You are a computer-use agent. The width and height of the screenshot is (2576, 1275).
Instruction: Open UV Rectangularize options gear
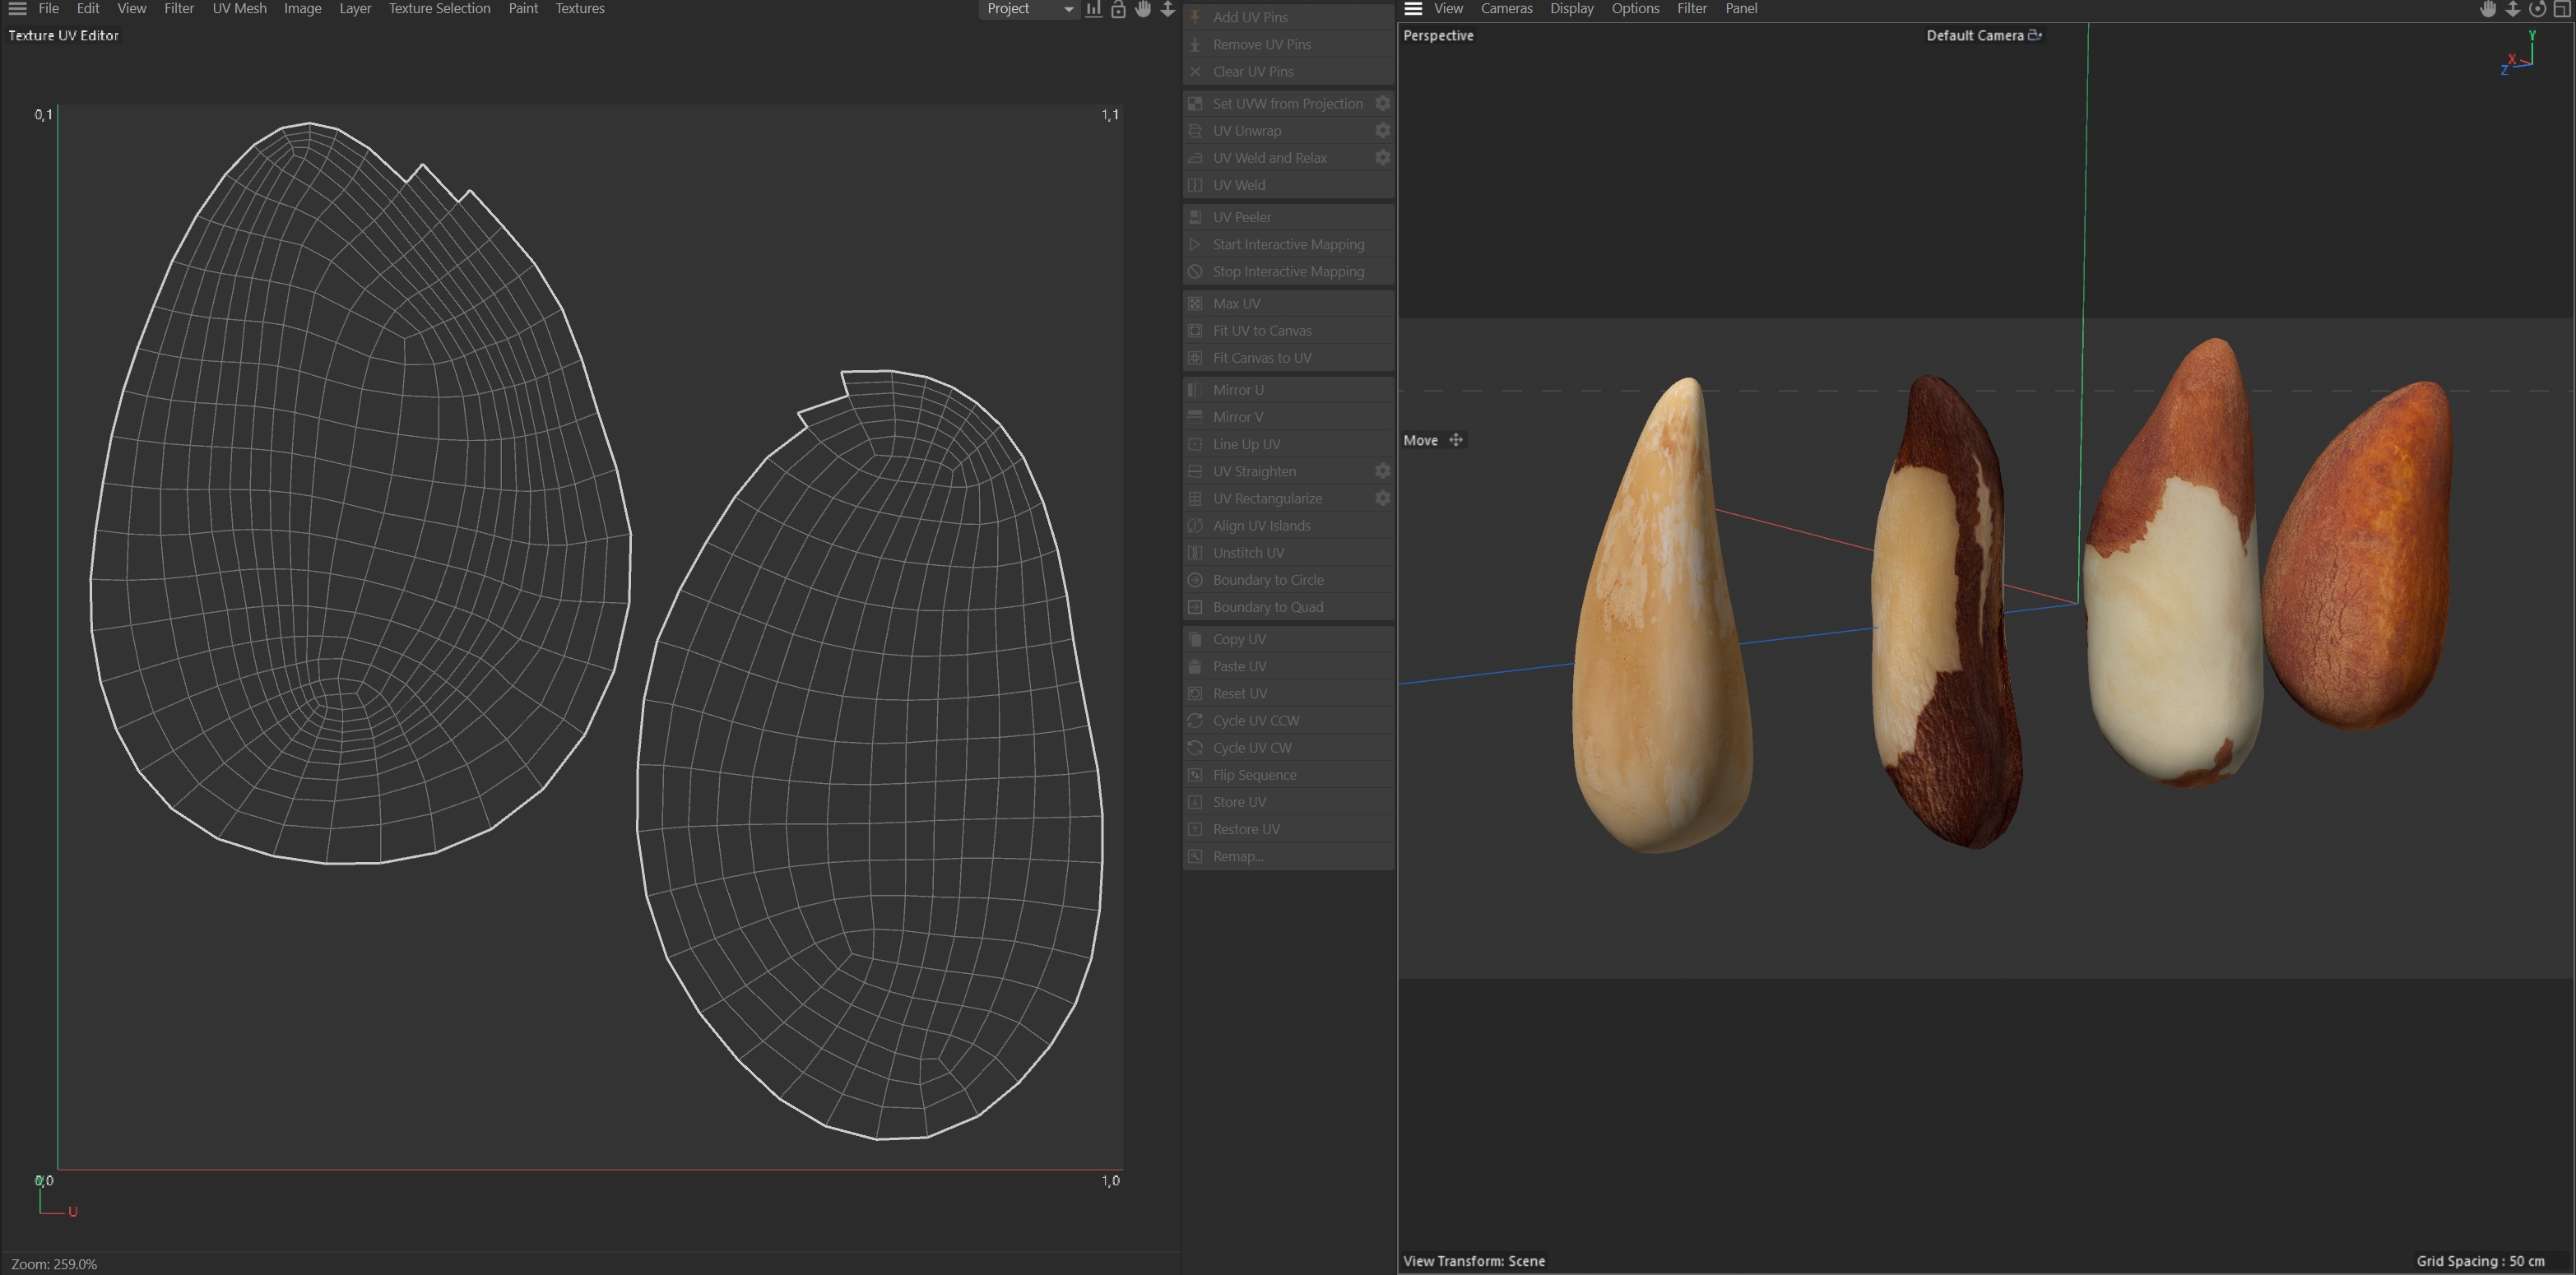pos(1382,498)
